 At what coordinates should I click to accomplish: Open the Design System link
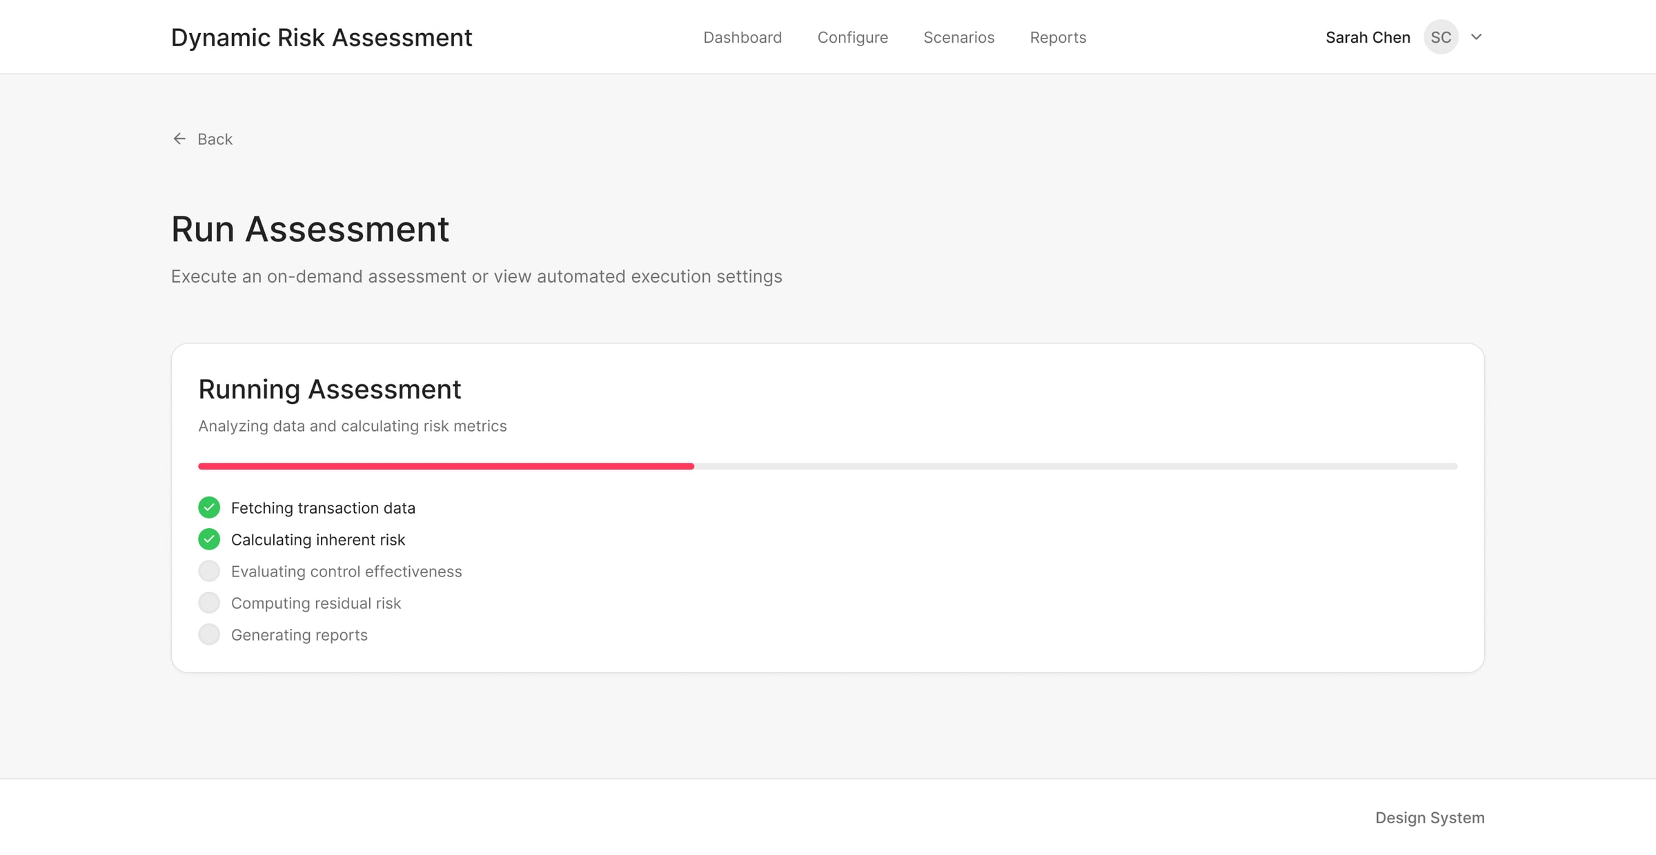1430,818
